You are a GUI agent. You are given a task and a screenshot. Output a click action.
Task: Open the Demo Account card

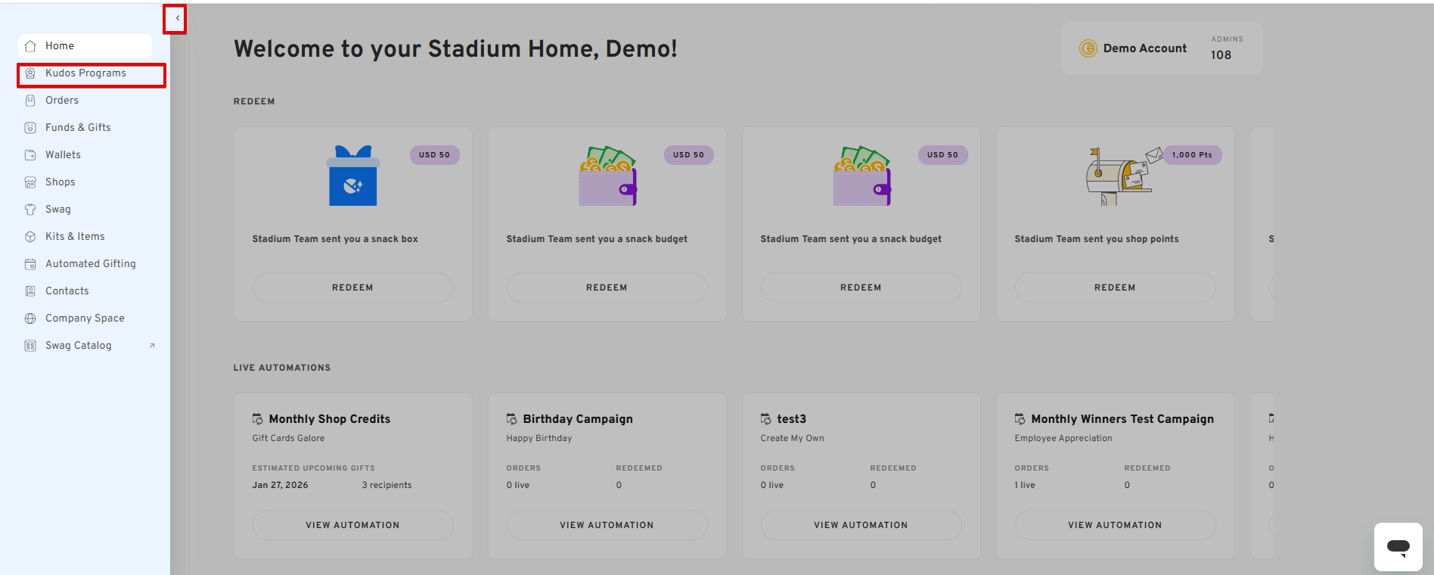[1144, 48]
